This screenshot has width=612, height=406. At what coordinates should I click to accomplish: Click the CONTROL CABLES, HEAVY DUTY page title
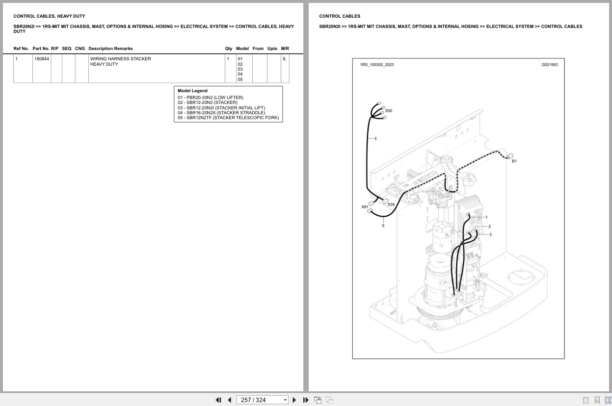[x=49, y=16]
